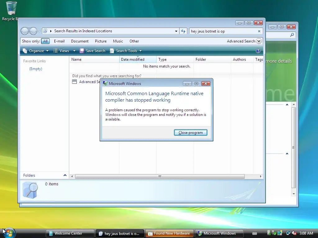Click the muted volume icon in system tray
Image resolution: width=318 pixels, height=238 pixels.
[x=294, y=233]
